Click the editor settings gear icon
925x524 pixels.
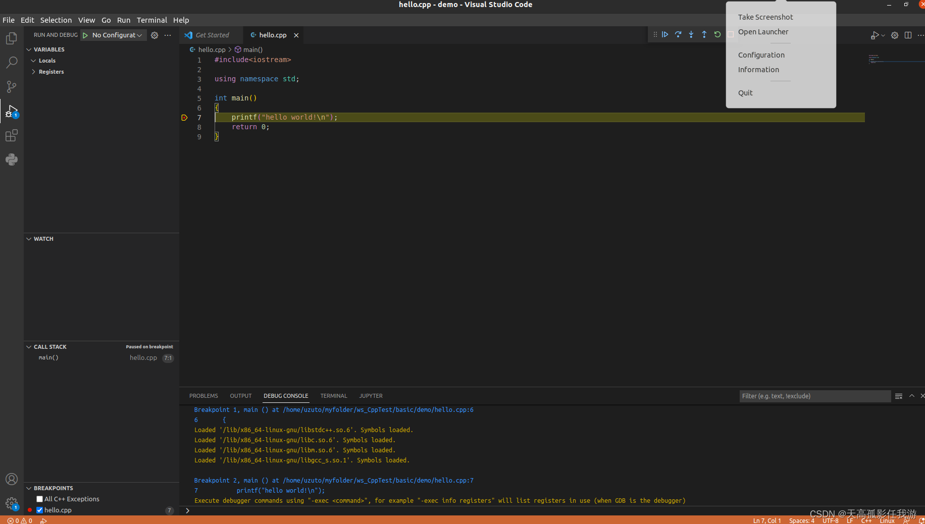tap(895, 35)
